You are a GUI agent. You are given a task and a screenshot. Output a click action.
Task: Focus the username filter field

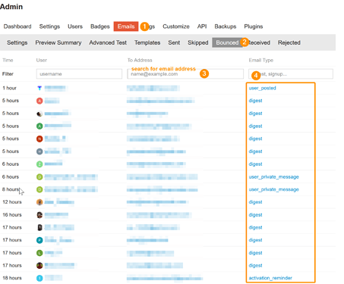[x=79, y=74]
